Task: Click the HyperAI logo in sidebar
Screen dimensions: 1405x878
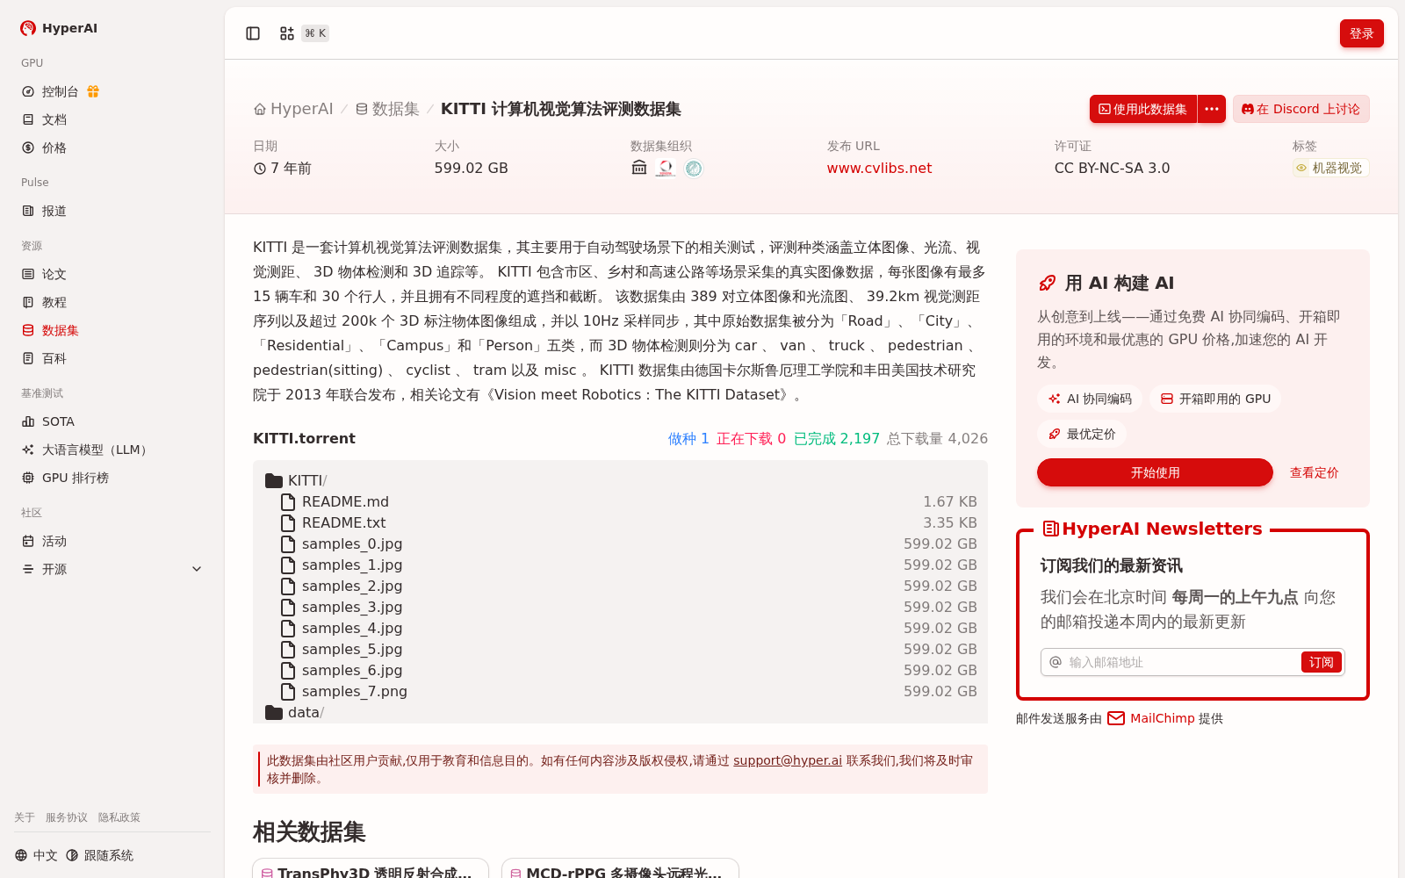Action: [x=59, y=28]
